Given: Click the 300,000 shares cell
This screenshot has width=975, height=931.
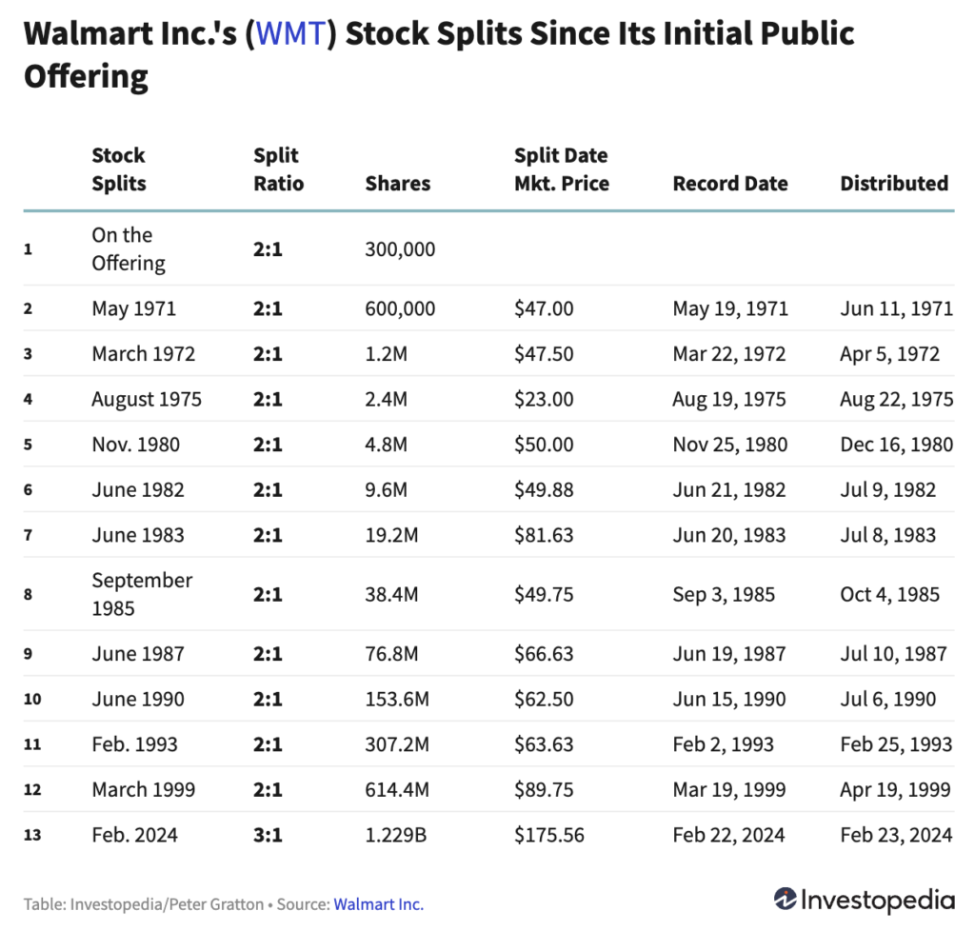Looking at the screenshot, I should (x=400, y=249).
